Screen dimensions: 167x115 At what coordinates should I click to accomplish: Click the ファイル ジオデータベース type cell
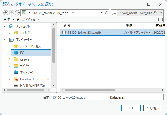(137, 32)
